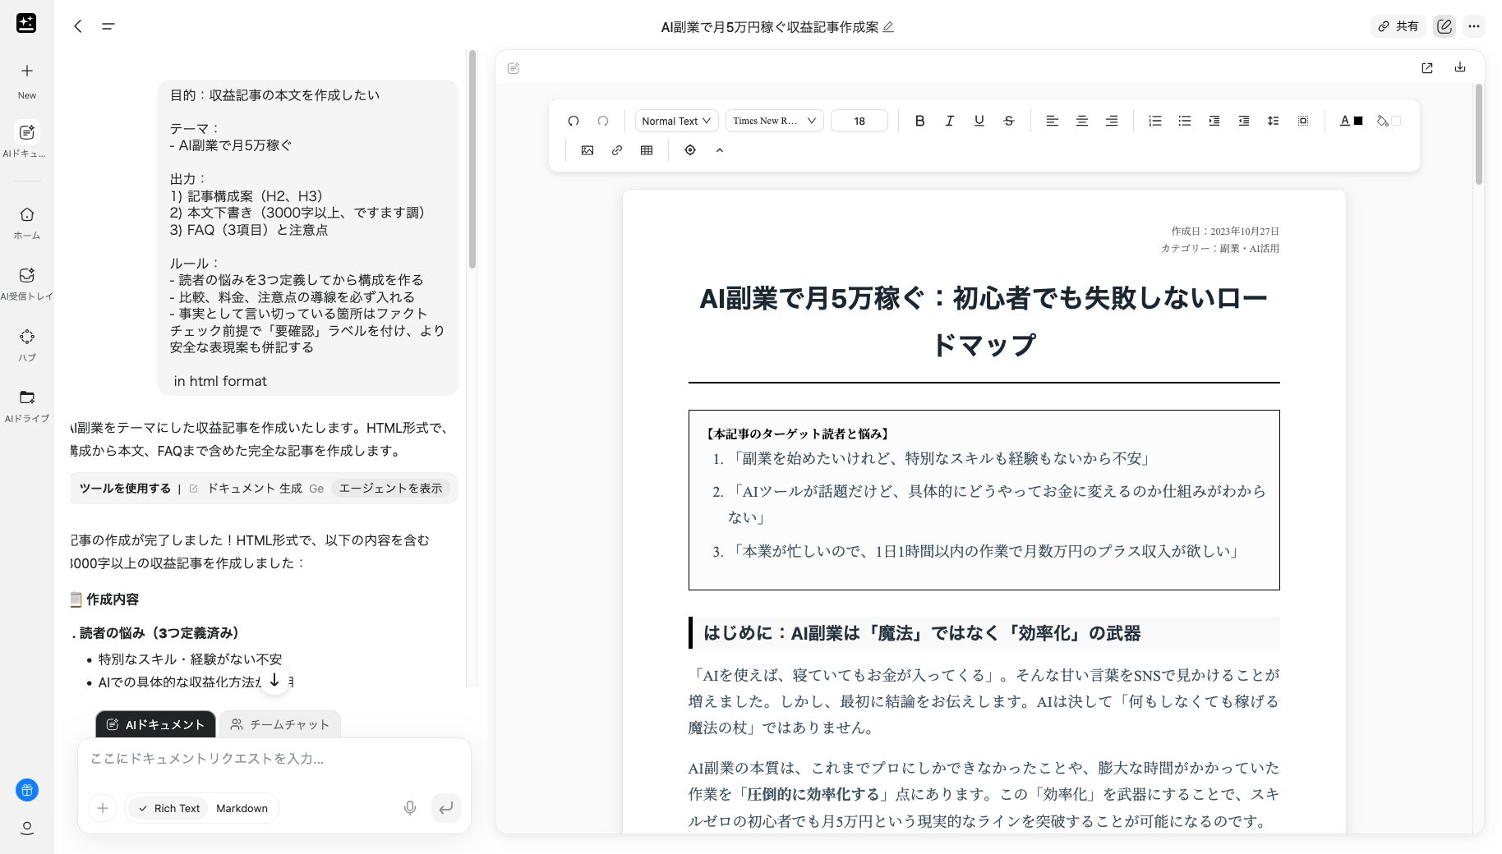
Task: Insert a hyperlink with the link icon
Action: tap(616, 150)
